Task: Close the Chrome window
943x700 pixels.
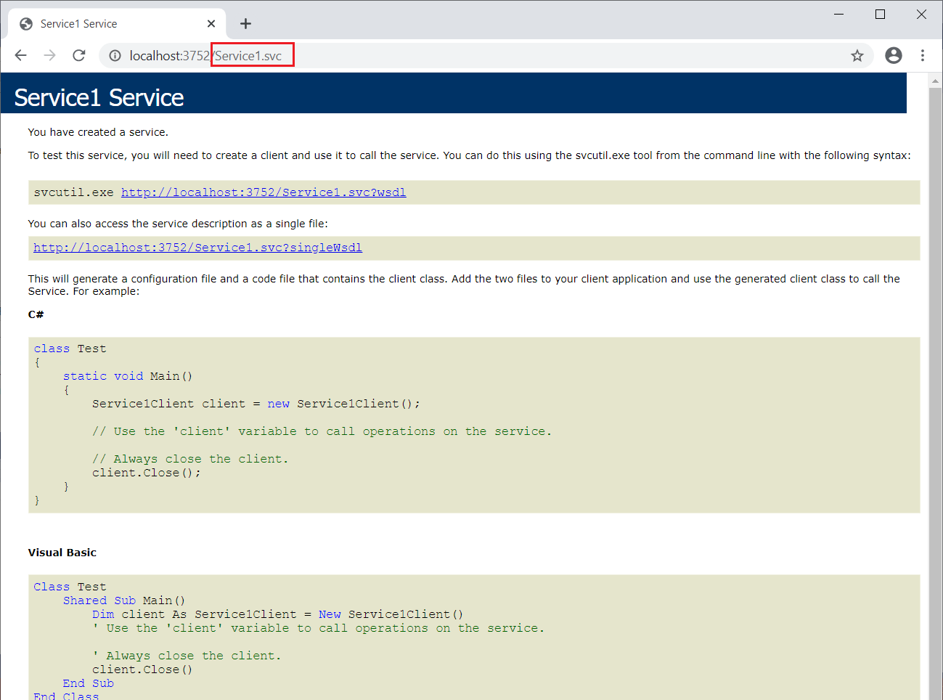Action: coord(921,15)
